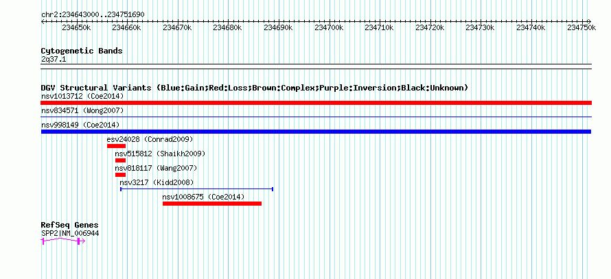Select the blue nsv3217 variant span line

coord(197,189)
